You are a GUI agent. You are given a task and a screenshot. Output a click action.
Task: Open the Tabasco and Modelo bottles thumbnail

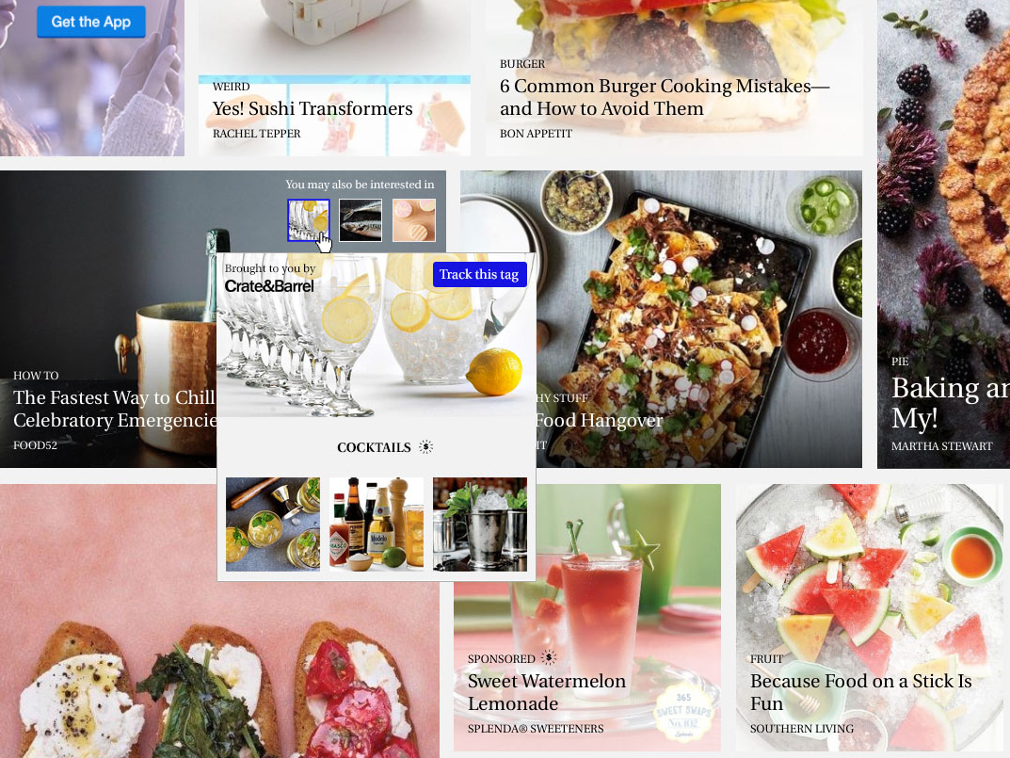coord(377,524)
